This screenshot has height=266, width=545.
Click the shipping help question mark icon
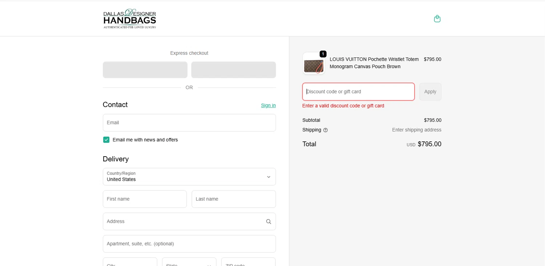click(326, 130)
